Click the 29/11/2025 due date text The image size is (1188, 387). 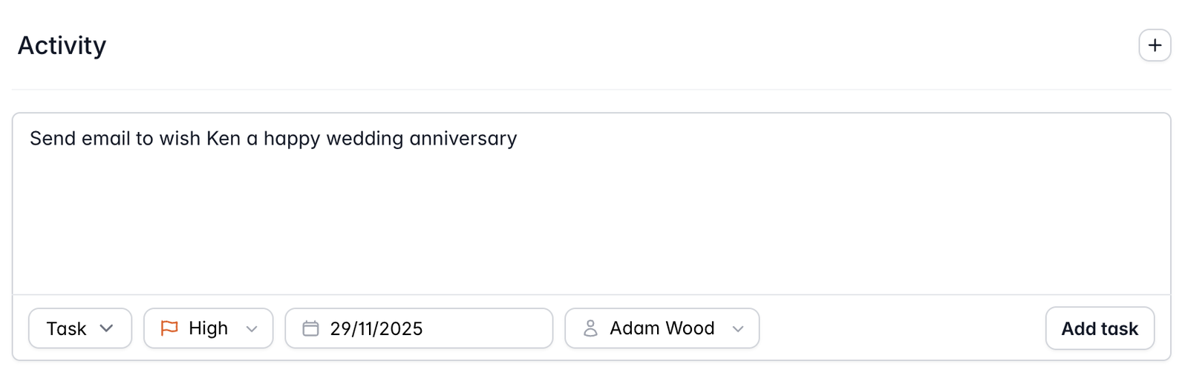tap(376, 328)
